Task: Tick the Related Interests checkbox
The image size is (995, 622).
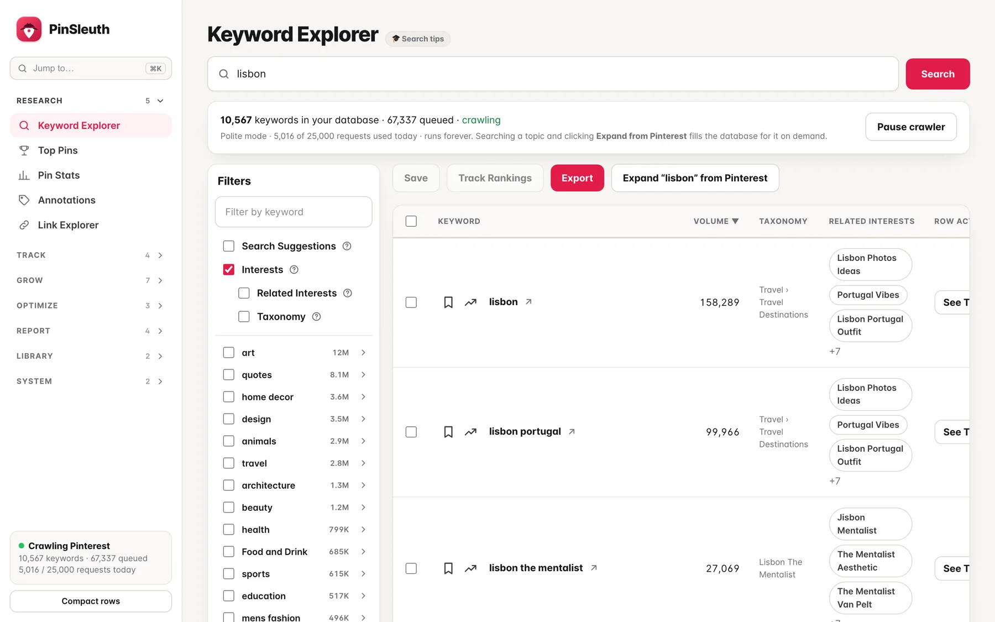Action: point(244,293)
